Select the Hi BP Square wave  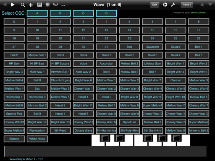(x=60, y=64)
